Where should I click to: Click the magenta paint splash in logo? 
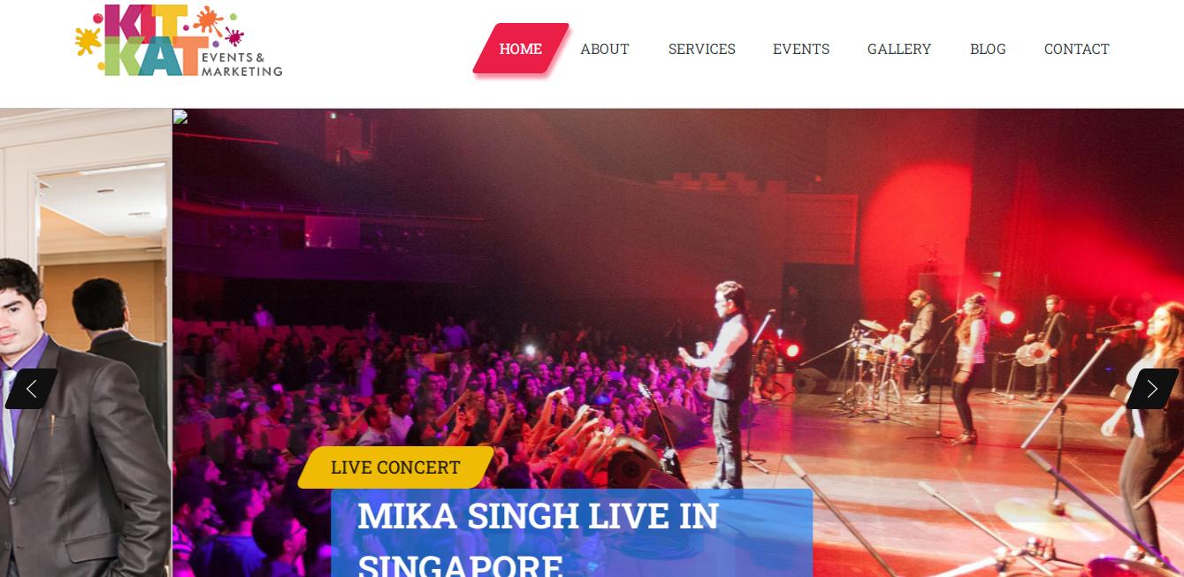coord(233,36)
